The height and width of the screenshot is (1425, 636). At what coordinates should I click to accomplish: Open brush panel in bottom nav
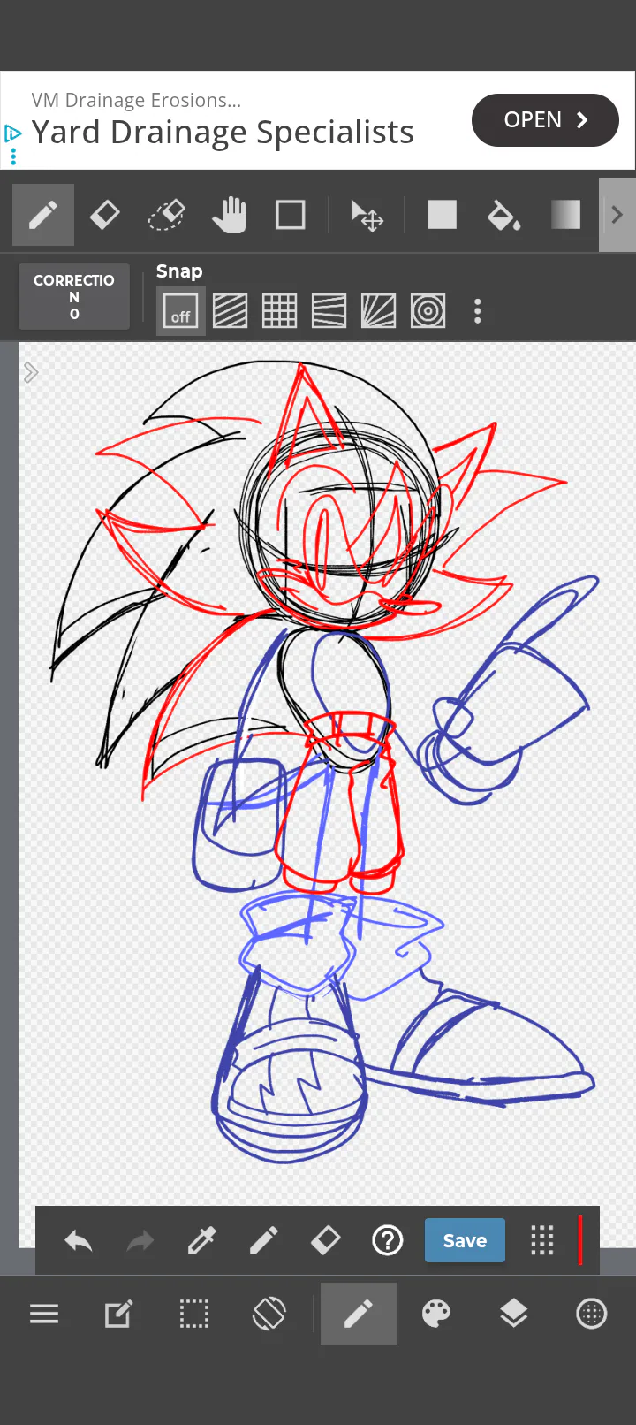point(359,1315)
